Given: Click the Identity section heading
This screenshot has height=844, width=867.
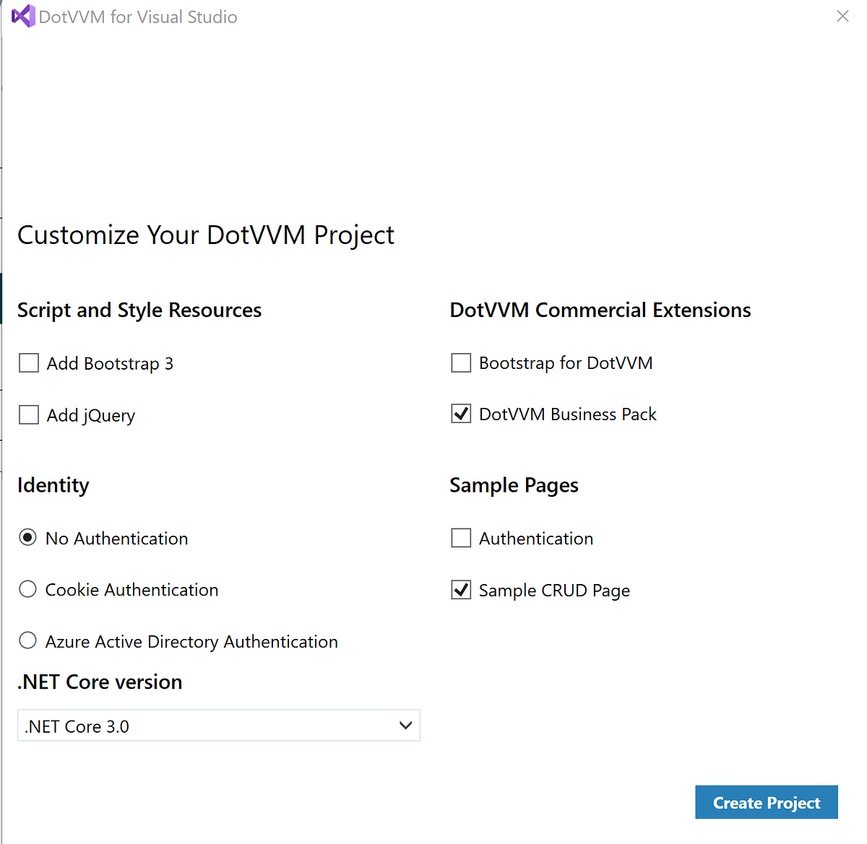Looking at the screenshot, I should pos(53,484).
